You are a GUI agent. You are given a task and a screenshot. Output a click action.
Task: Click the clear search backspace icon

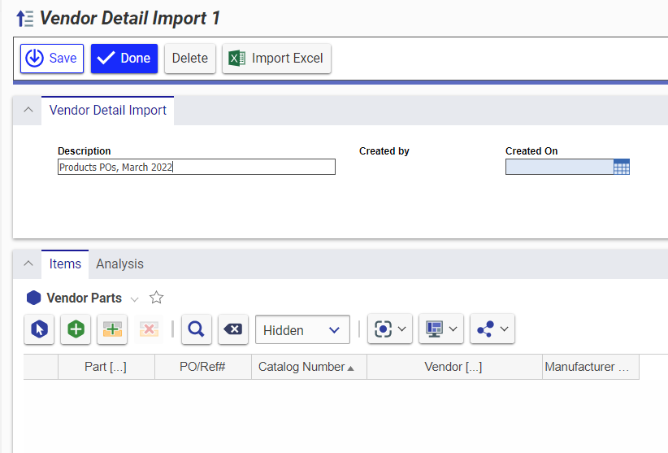[x=233, y=329]
